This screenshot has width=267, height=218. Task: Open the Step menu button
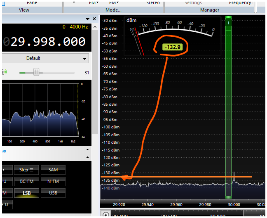click(x=26, y=170)
